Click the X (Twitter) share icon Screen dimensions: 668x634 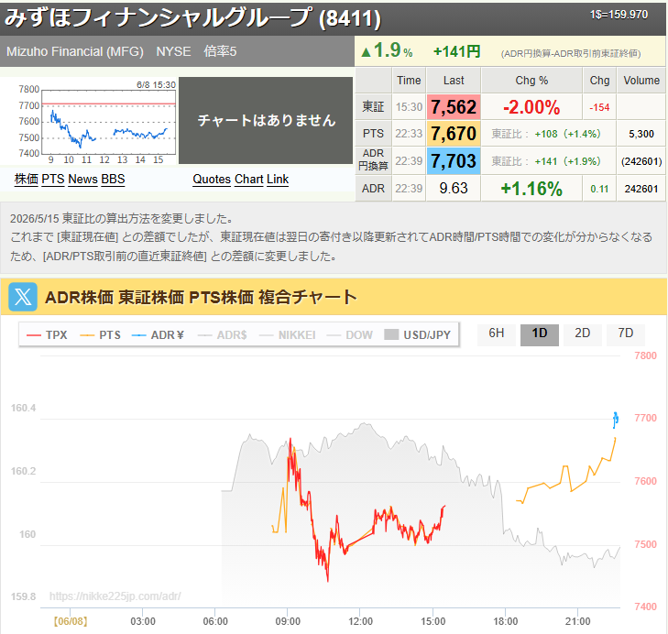[x=23, y=297]
